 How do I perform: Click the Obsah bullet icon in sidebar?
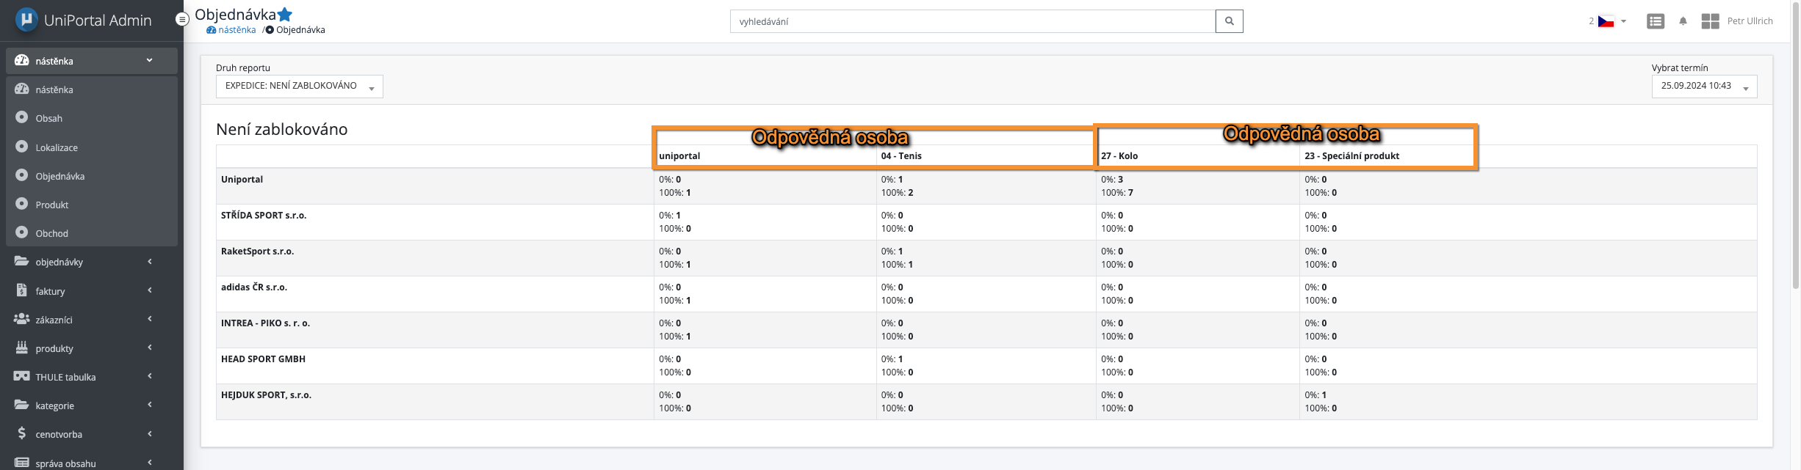click(x=22, y=117)
